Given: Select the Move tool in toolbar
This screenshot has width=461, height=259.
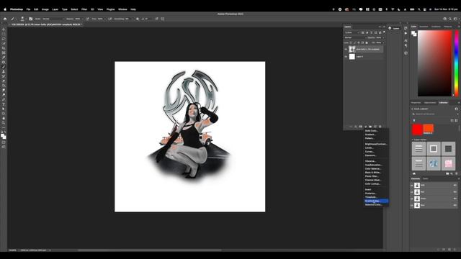Looking at the screenshot, I should click(x=4, y=29).
